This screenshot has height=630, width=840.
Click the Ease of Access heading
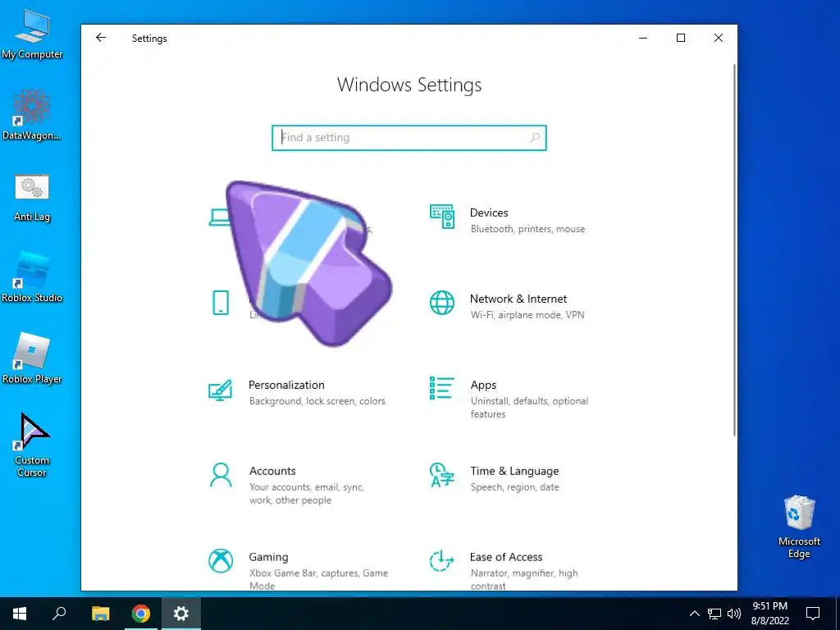tap(505, 557)
